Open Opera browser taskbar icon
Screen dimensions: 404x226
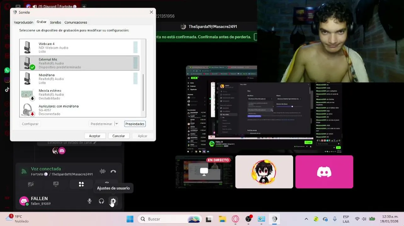click(235, 219)
